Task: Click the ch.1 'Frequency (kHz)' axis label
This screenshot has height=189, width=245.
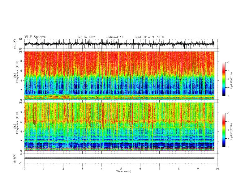Action: pos(17,72)
